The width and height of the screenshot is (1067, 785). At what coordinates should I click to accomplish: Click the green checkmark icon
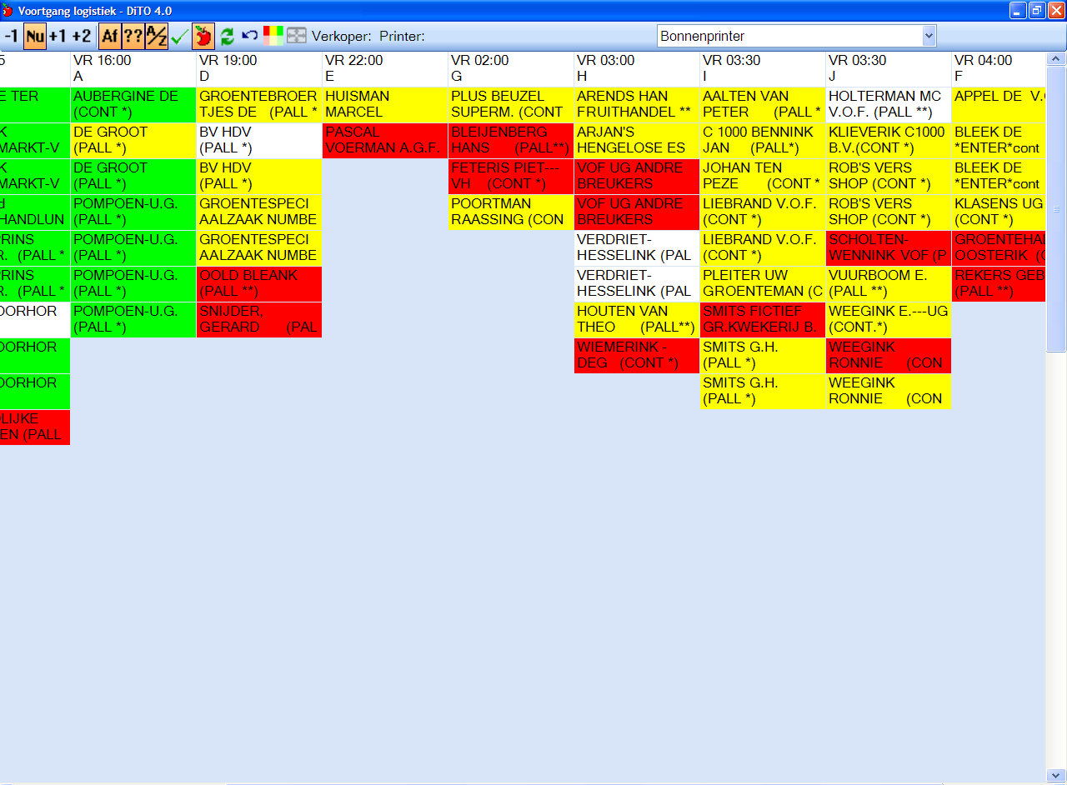pyautogui.click(x=179, y=36)
